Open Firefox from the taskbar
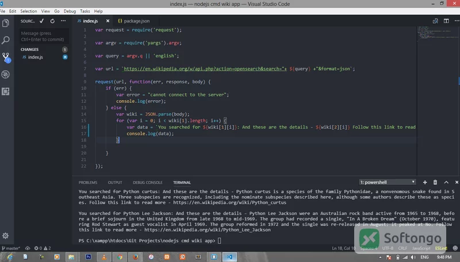460x262 pixels. click(x=135, y=257)
